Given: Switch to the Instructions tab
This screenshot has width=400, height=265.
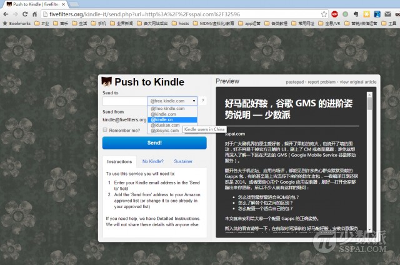Looking at the screenshot, I should pyautogui.click(x=119, y=161).
